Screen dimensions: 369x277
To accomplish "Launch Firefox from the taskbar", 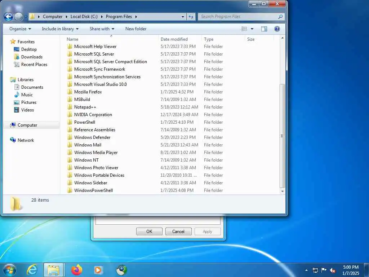I will [77, 270].
